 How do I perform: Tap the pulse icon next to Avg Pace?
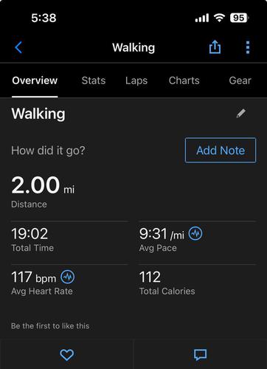(x=195, y=233)
